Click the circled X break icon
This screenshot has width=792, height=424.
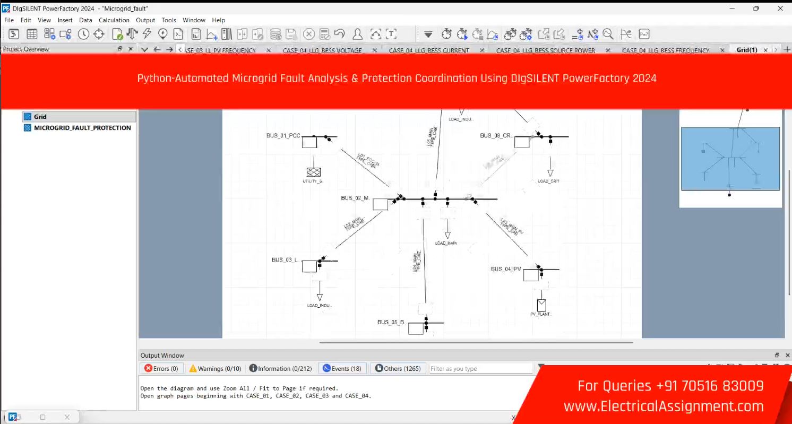[x=309, y=34]
